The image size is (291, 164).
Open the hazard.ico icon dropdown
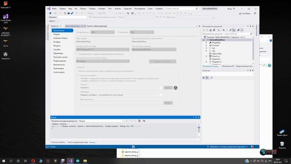[121, 87]
